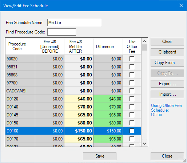Check Use Office Fee for CADCAMSI
The height and width of the screenshot is (163, 187).
132,91
